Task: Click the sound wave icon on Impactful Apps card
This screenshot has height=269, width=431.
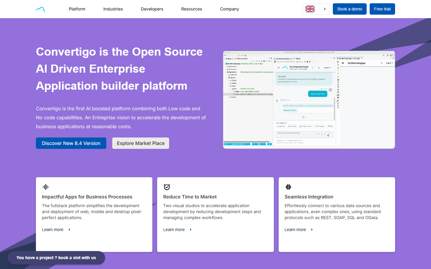Action: pyautogui.click(x=45, y=187)
